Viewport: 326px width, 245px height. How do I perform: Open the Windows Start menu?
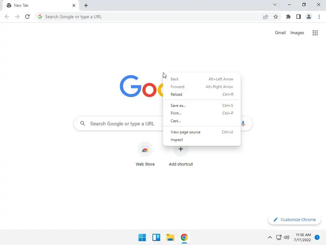coord(142,237)
